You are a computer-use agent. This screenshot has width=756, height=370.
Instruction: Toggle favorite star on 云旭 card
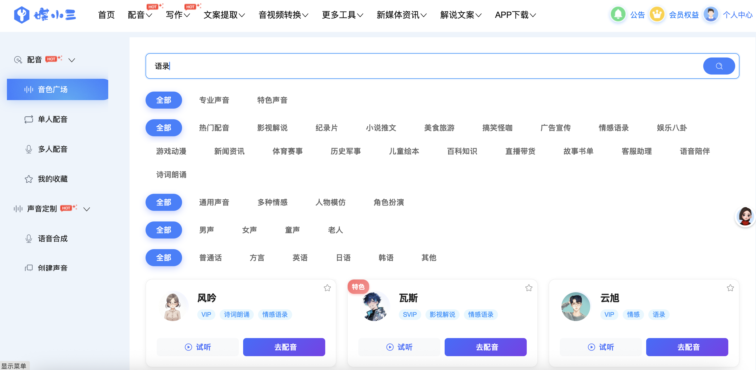[730, 288]
